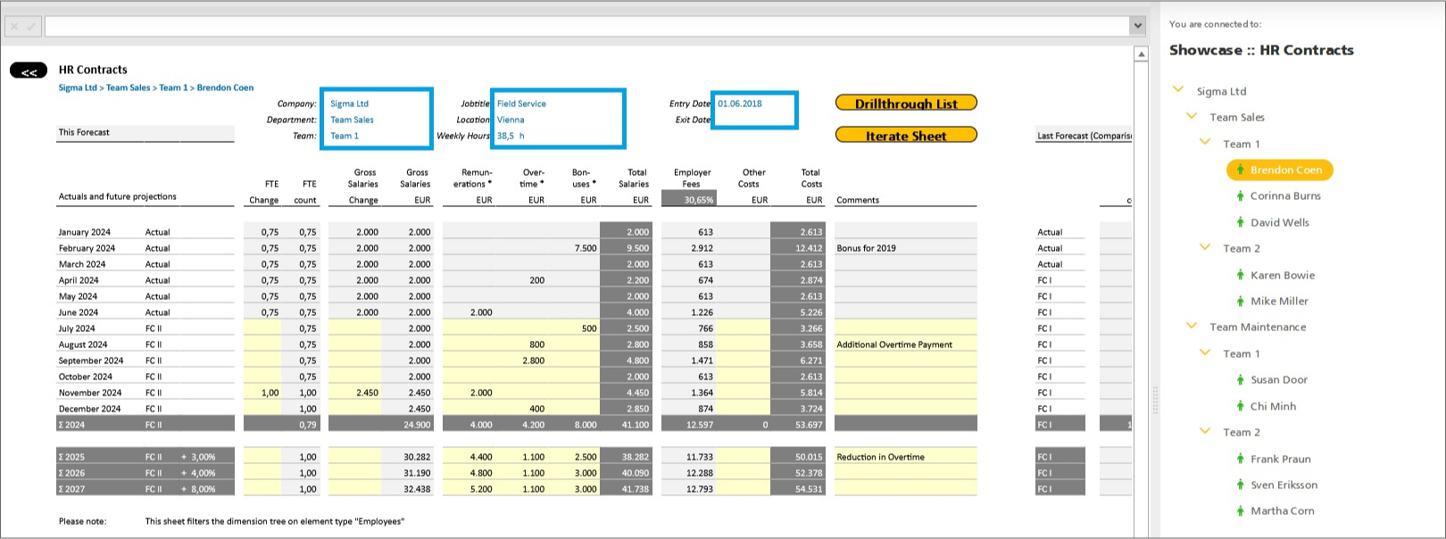Open Team Sales breadcrumb link
Viewport: 1446px width, 539px height.
[x=128, y=87]
